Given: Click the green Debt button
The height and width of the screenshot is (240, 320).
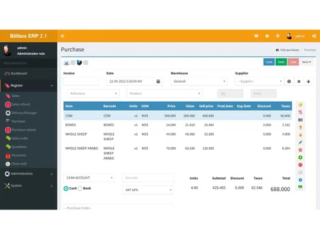Looking at the screenshot, I should pos(281,62).
